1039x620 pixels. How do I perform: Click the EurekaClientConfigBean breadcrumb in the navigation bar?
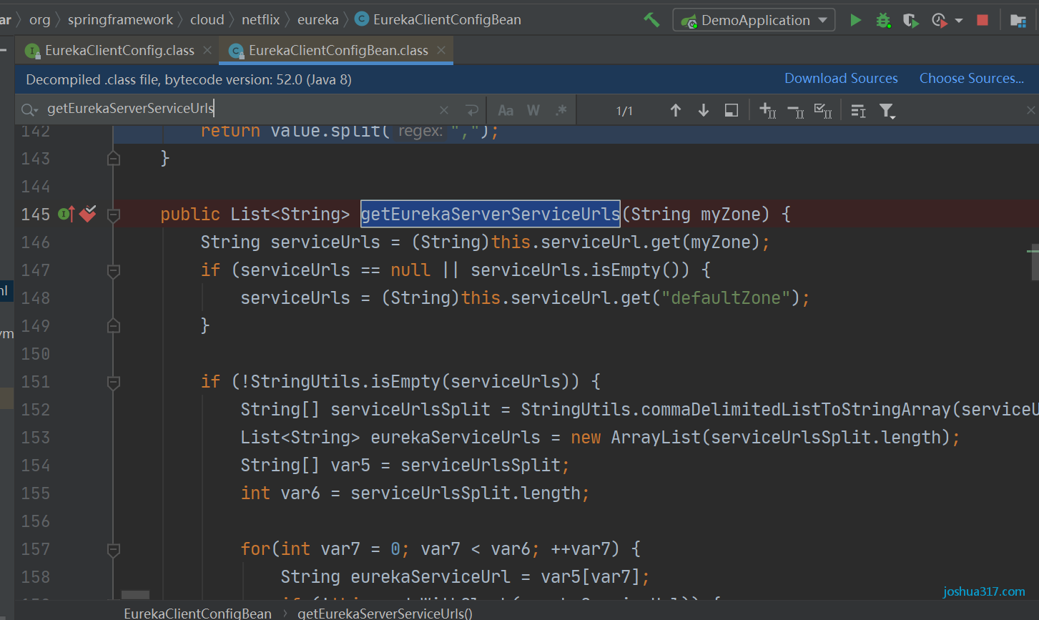click(x=438, y=20)
